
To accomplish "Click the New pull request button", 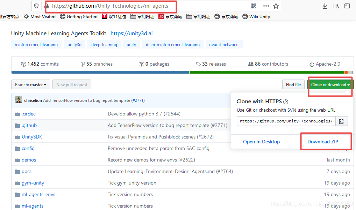I will point(72,84).
